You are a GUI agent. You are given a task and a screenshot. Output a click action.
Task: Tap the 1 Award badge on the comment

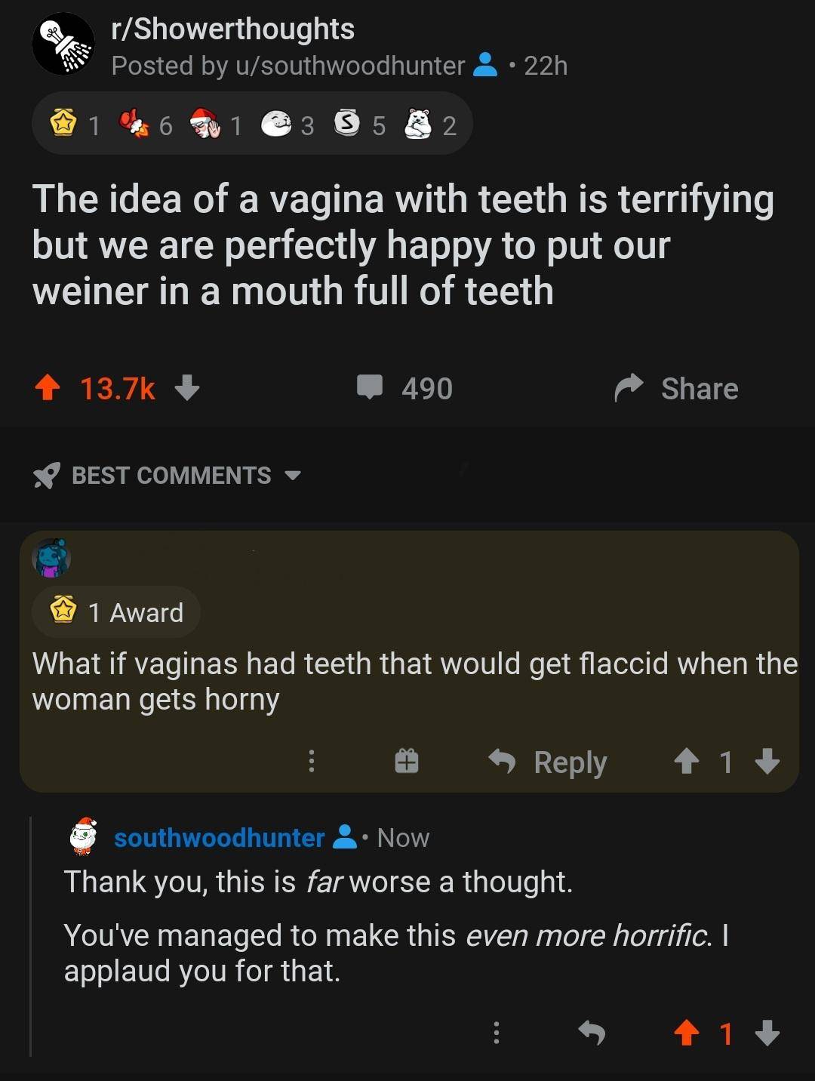(x=115, y=612)
